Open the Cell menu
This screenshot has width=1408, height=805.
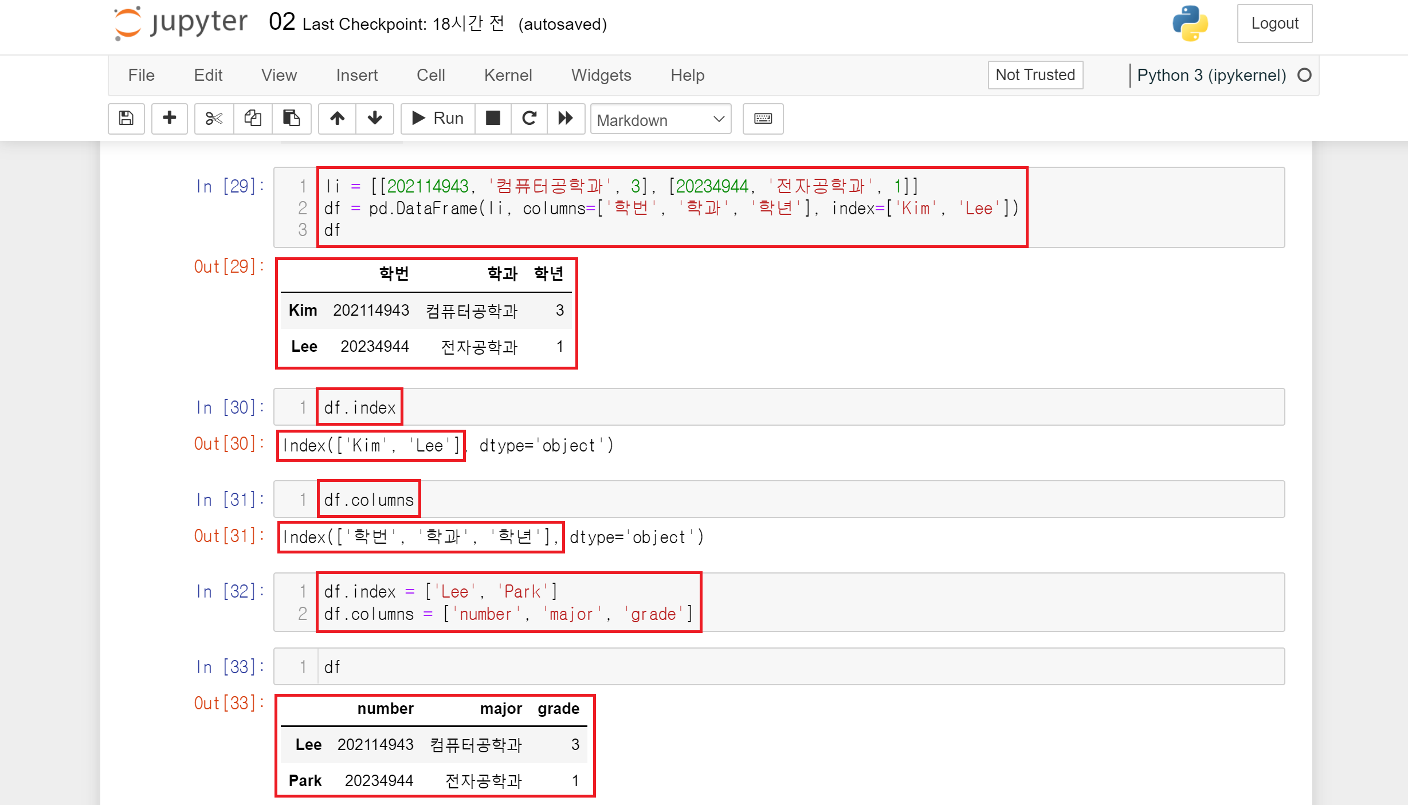pos(430,75)
